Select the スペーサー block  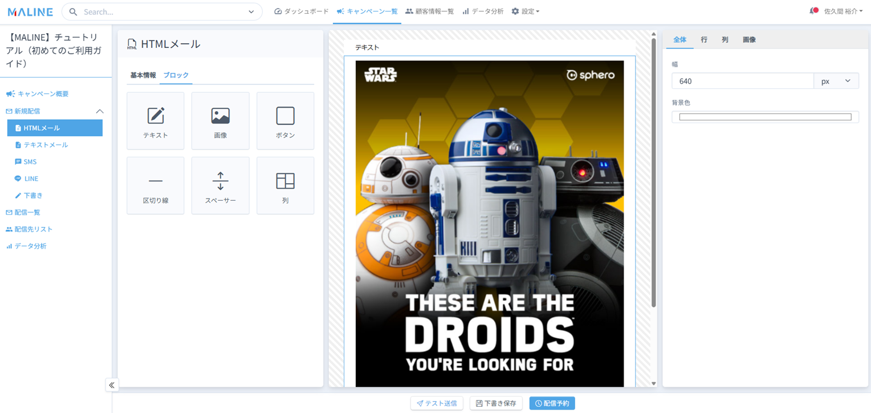(x=221, y=185)
